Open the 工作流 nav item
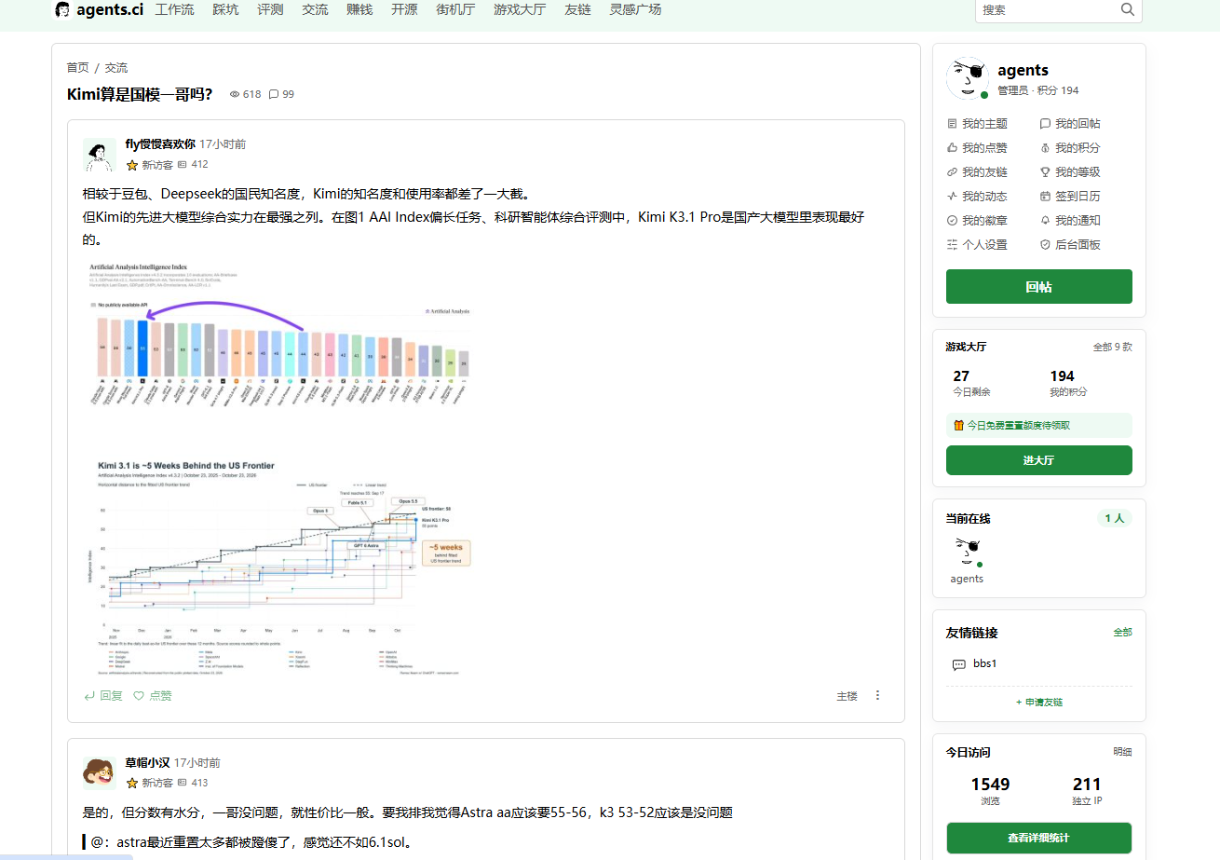 [x=174, y=9]
